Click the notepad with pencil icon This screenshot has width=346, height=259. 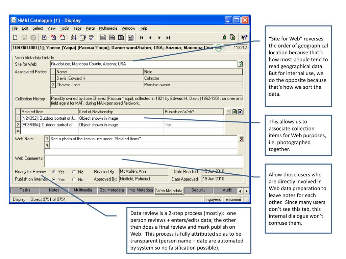pos(83,37)
